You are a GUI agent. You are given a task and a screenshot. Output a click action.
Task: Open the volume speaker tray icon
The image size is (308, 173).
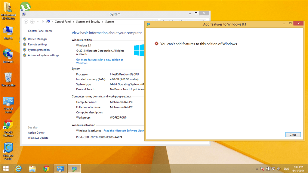coord(279,169)
